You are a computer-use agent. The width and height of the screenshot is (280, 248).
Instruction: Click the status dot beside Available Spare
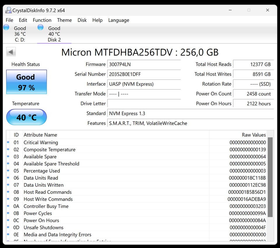(8, 157)
